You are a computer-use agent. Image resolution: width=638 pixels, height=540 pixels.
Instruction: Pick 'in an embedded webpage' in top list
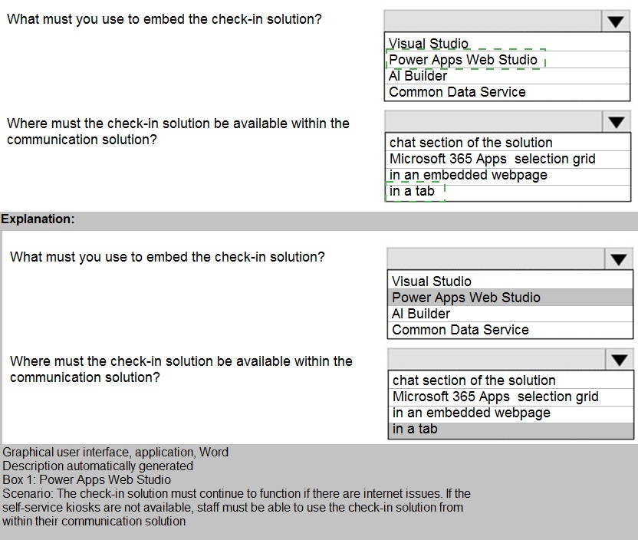[x=468, y=175]
